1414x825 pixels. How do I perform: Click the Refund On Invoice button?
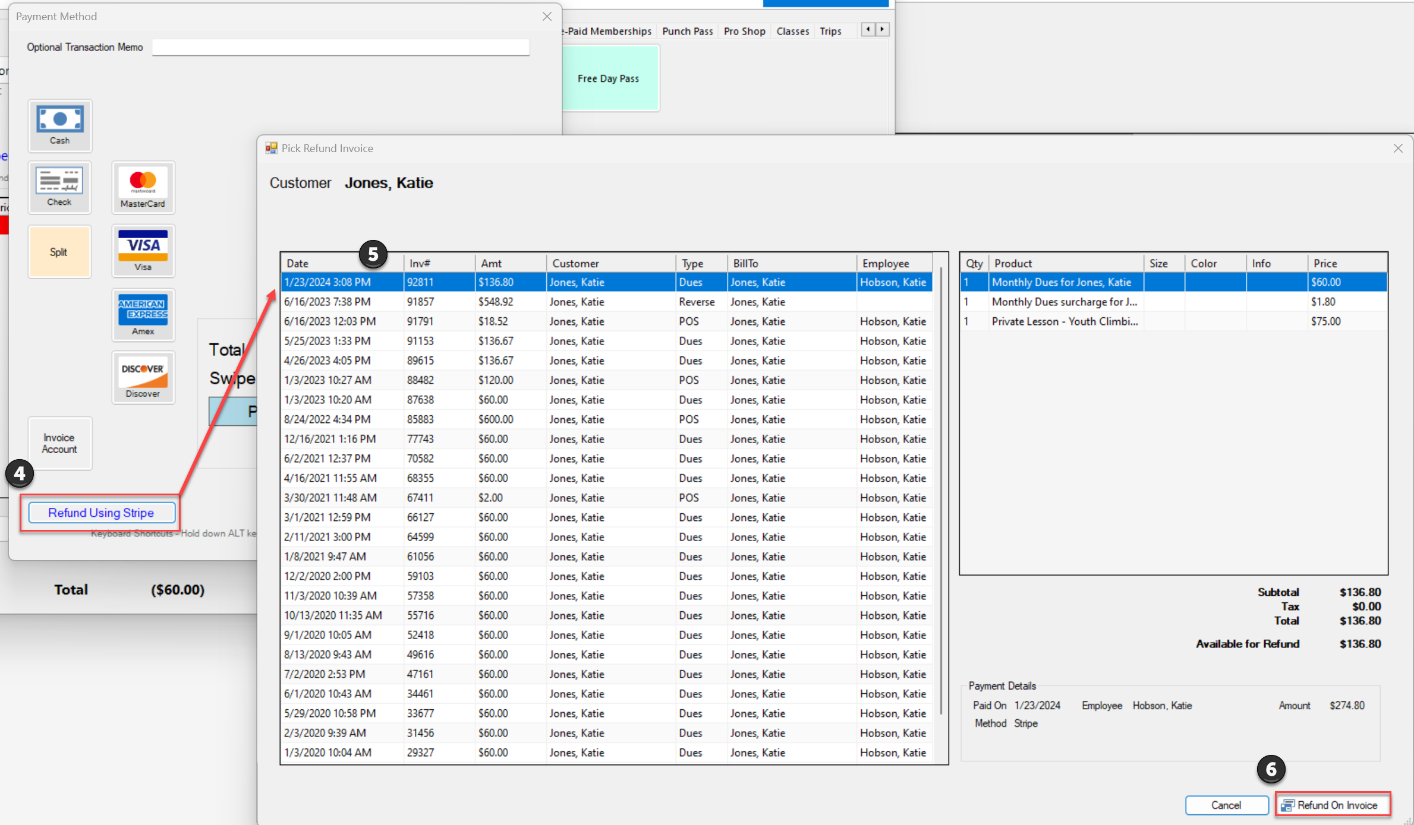point(1332,805)
